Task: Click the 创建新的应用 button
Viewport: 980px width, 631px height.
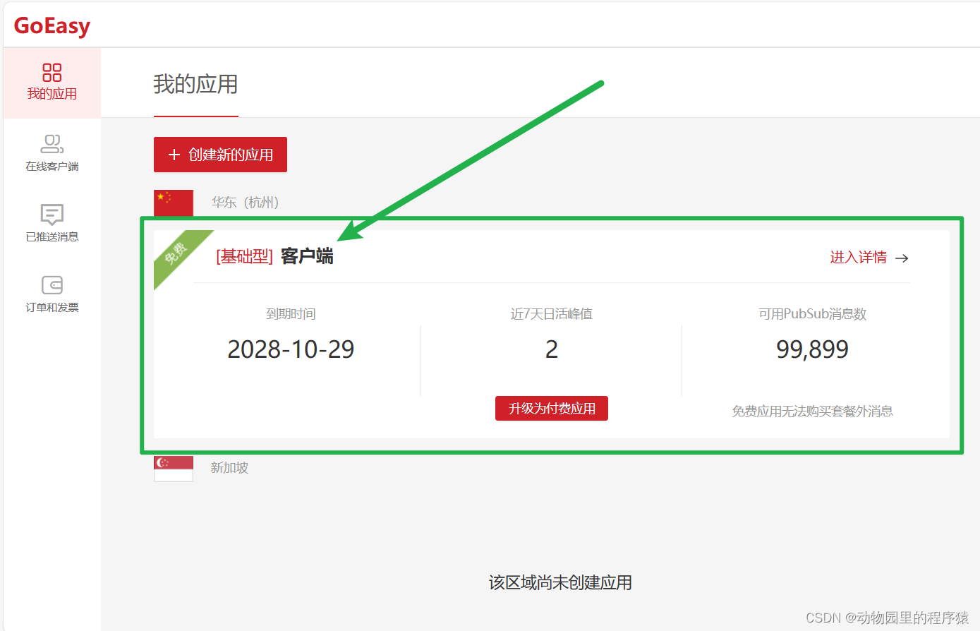Action: tap(220, 155)
